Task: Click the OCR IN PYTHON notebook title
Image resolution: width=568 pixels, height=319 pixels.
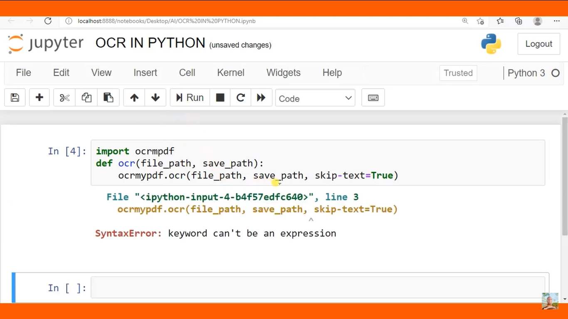Action: coord(150,43)
